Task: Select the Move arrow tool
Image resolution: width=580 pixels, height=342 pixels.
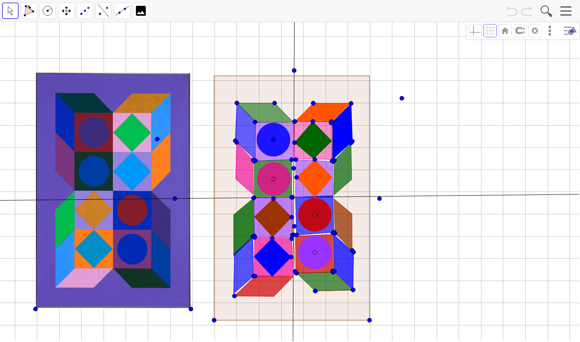Action: (x=10, y=11)
